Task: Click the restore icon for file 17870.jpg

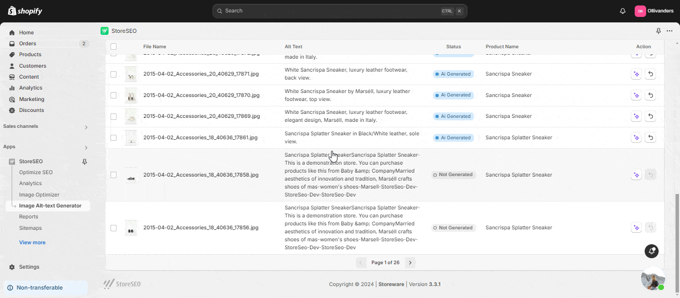Action: [x=650, y=95]
